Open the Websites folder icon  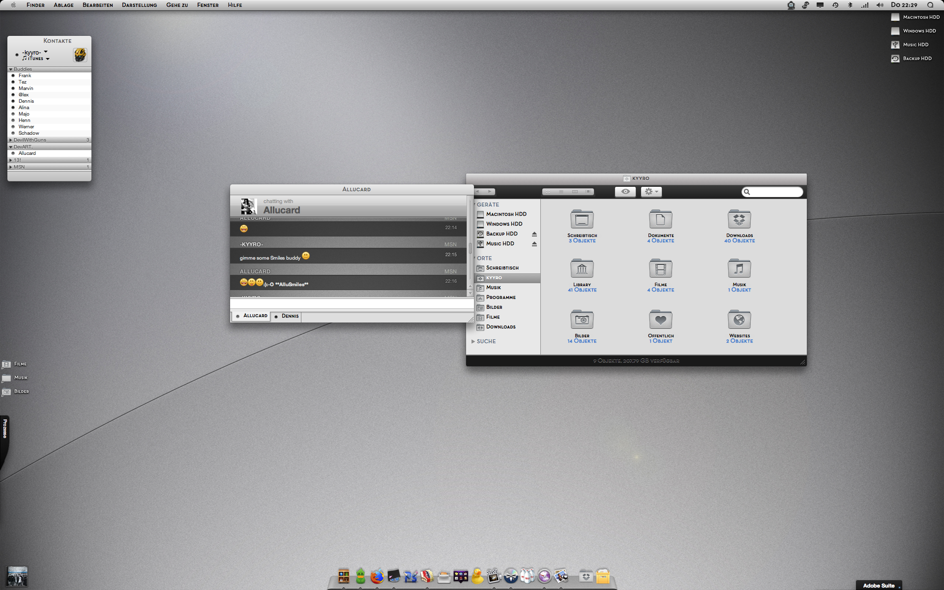click(739, 320)
